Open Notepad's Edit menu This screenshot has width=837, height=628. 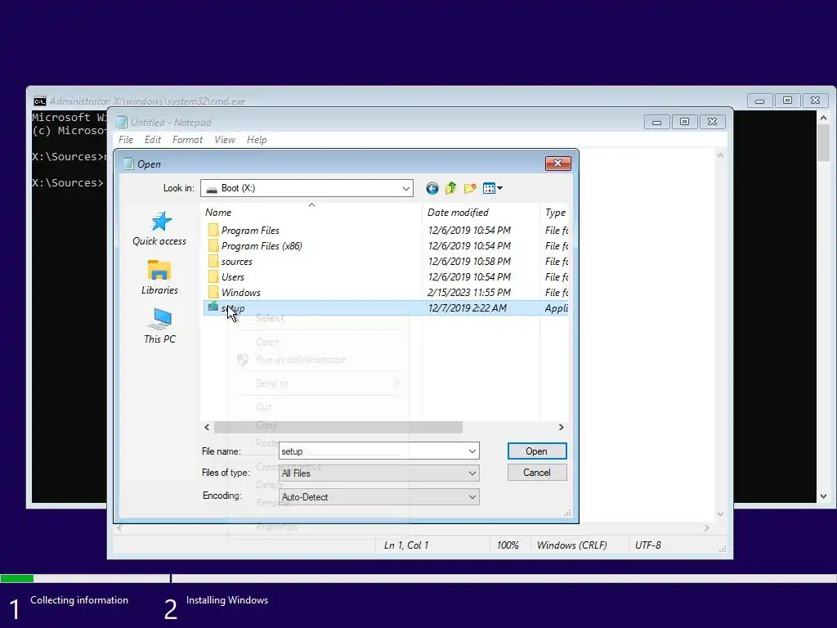coord(153,140)
